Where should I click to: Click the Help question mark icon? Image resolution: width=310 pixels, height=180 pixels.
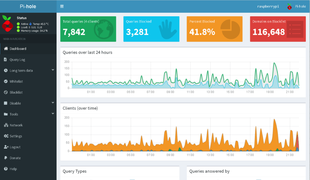(6, 169)
